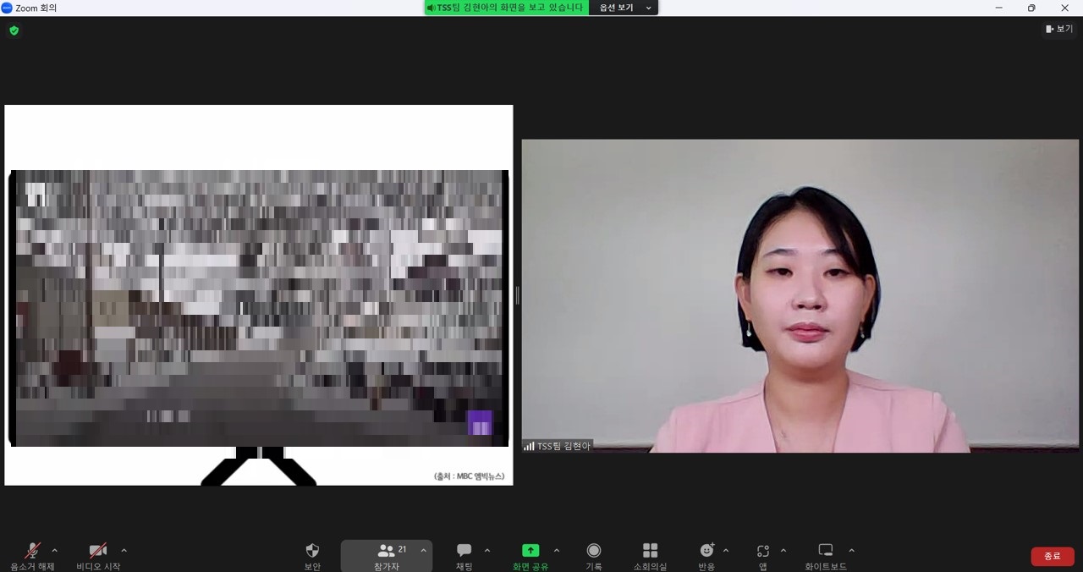The width and height of the screenshot is (1083, 572).
Task: Minimize the Zoom 회의 window
Action: tap(999, 8)
